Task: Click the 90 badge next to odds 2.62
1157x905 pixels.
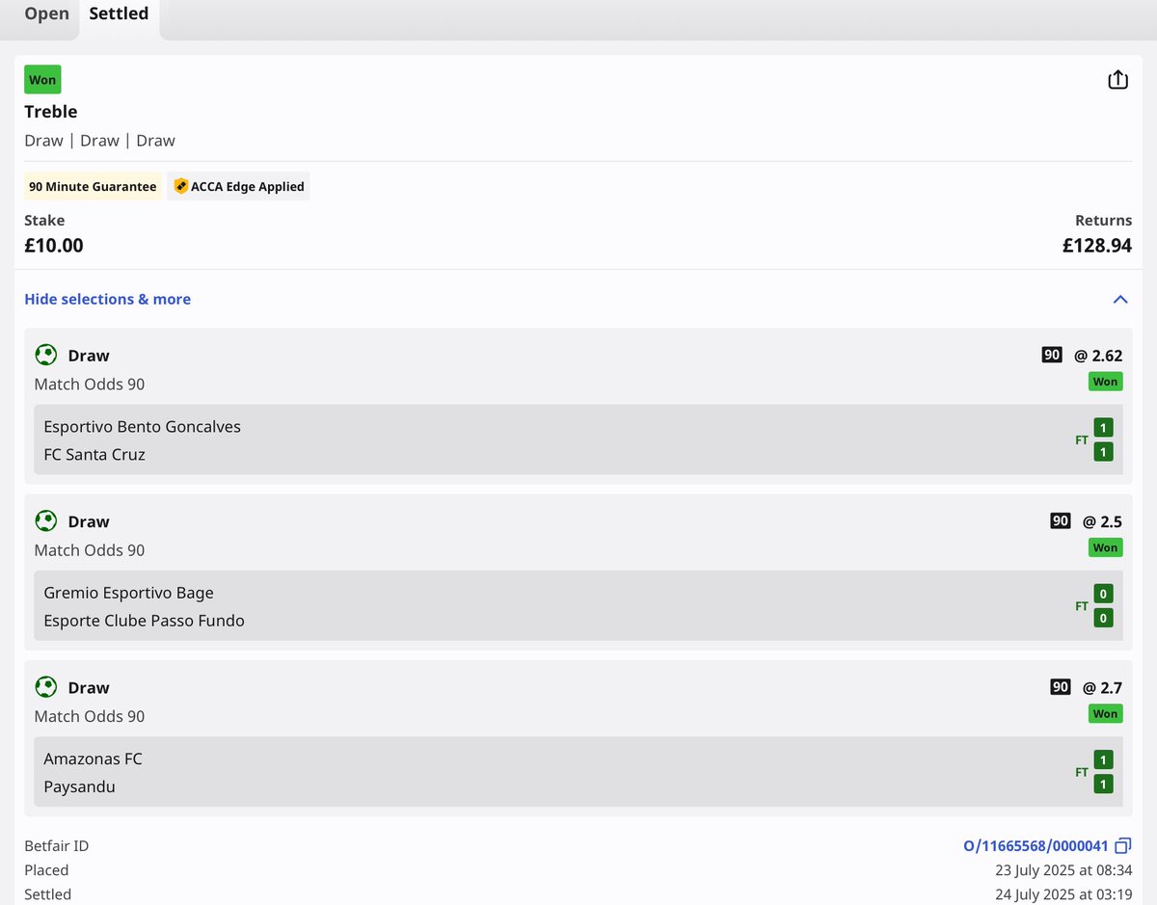Action: 1052,355
